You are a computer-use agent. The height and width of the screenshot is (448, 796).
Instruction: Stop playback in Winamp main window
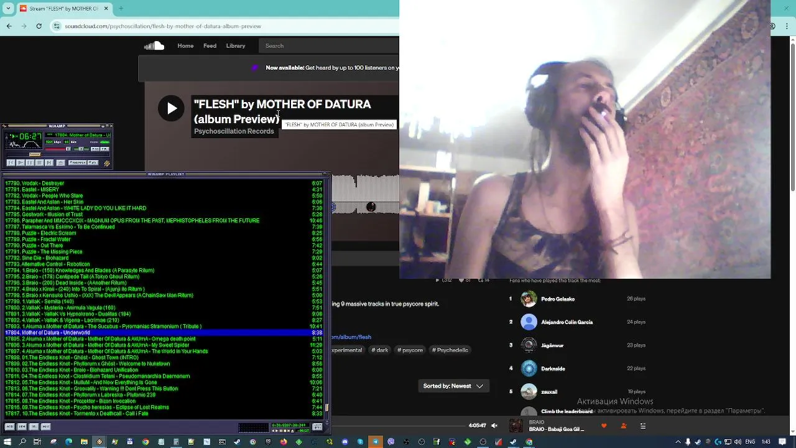coord(40,162)
